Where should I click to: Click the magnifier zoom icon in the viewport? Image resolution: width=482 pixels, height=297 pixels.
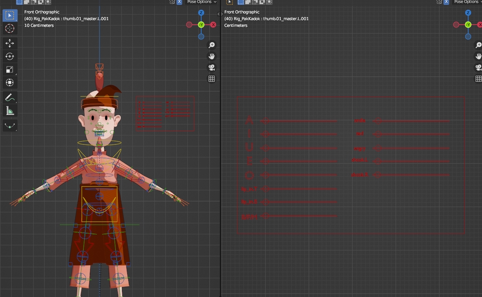[x=211, y=45]
